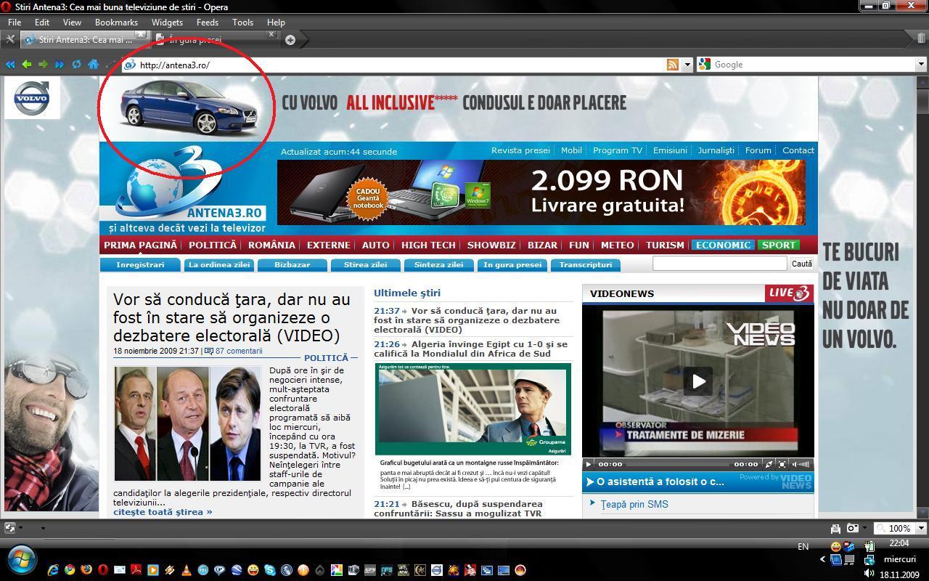Click small play button in video control bar
Viewport: 929px width, 581px height.
[589, 463]
